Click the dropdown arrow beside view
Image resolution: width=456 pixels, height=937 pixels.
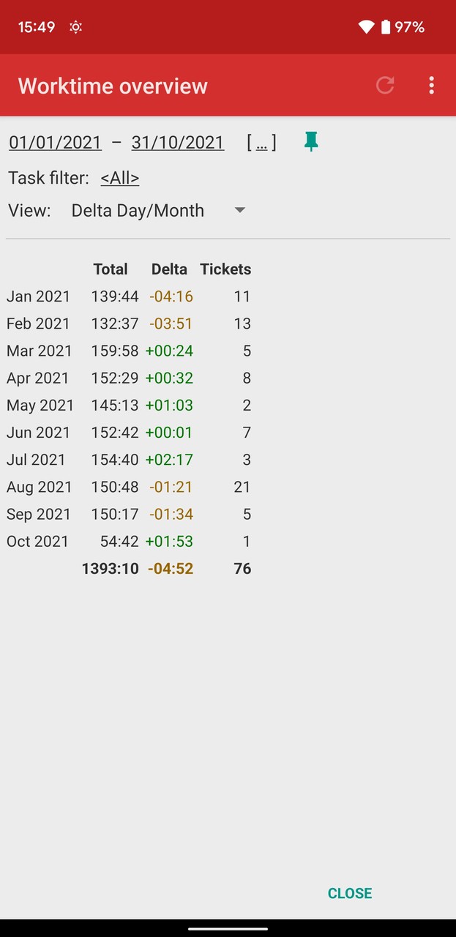(239, 211)
